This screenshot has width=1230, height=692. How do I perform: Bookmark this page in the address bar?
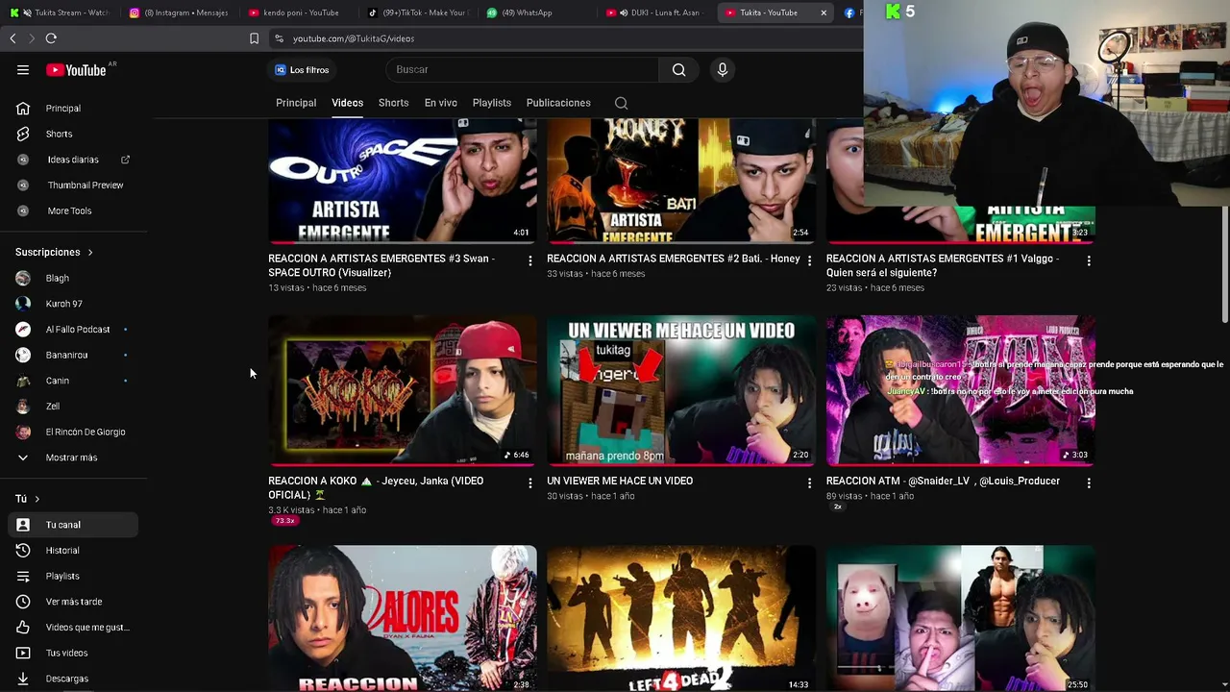click(x=254, y=38)
